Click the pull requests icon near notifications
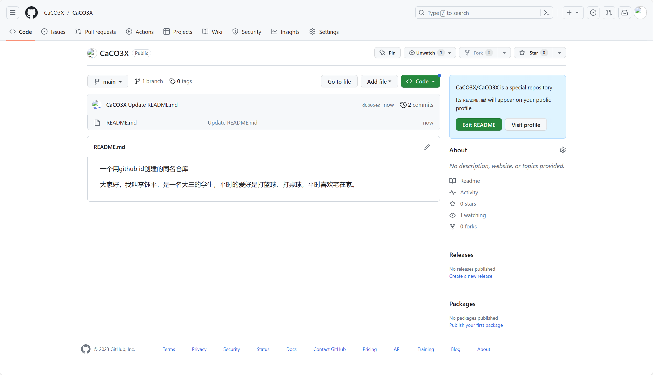This screenshot has width=653, height=375. tap(609, 12)
